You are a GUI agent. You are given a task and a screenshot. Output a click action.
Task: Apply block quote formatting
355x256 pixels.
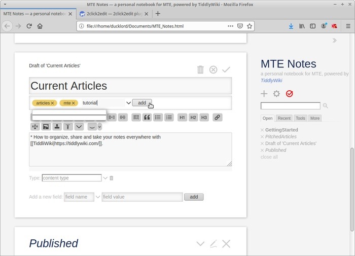click(x=147, y=117)
